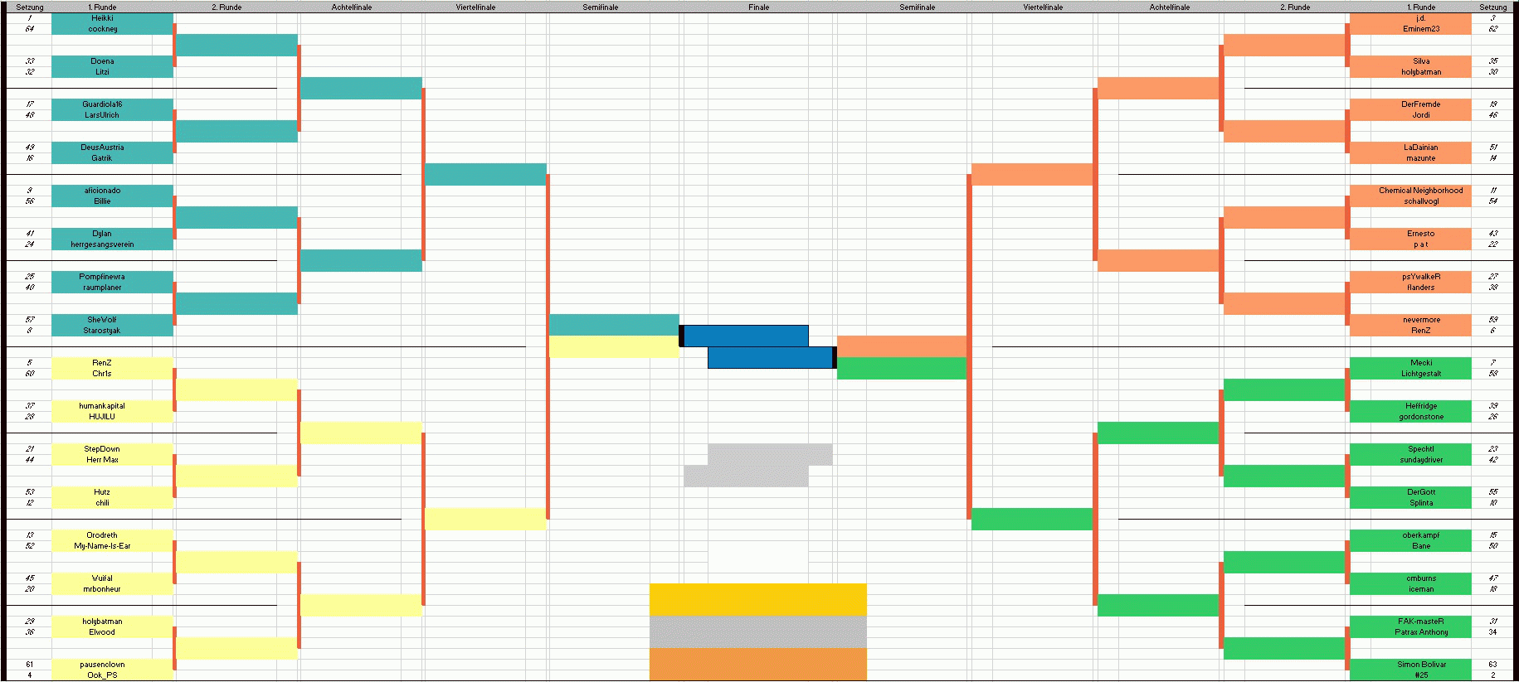This screenshot has width=1519, height=682.
Task: Click the 'nevermore' name cell
Action: (x=1410, y=320)
